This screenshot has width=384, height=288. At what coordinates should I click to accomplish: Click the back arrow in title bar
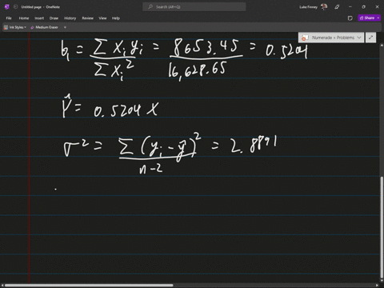pos(15,7)
